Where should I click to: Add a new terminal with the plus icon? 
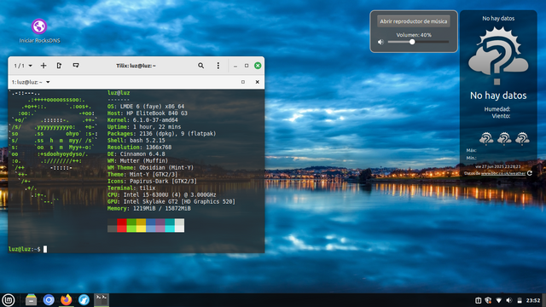(x=44, y=66)
